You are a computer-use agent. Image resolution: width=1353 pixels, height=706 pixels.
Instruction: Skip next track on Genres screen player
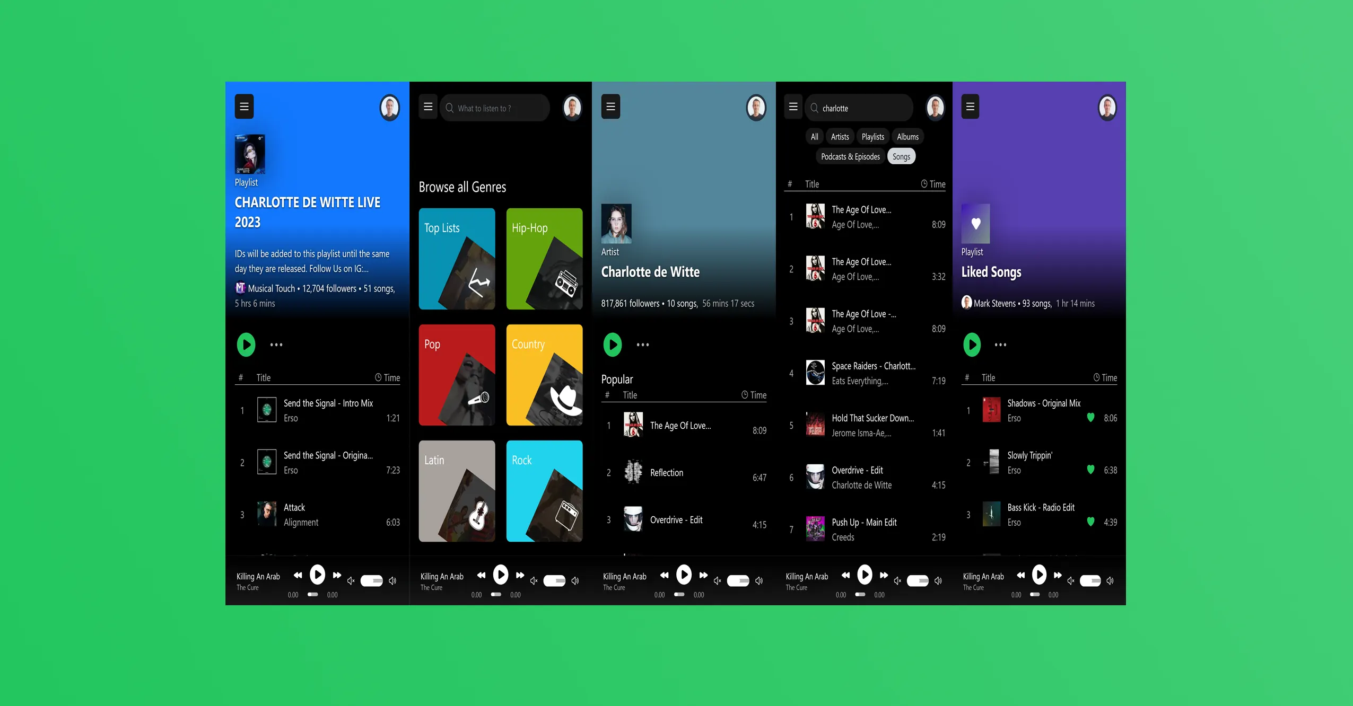pos(520,575)
